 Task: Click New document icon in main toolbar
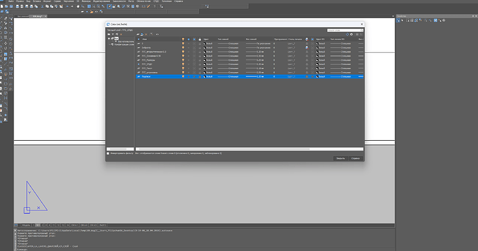pos(1,6)
